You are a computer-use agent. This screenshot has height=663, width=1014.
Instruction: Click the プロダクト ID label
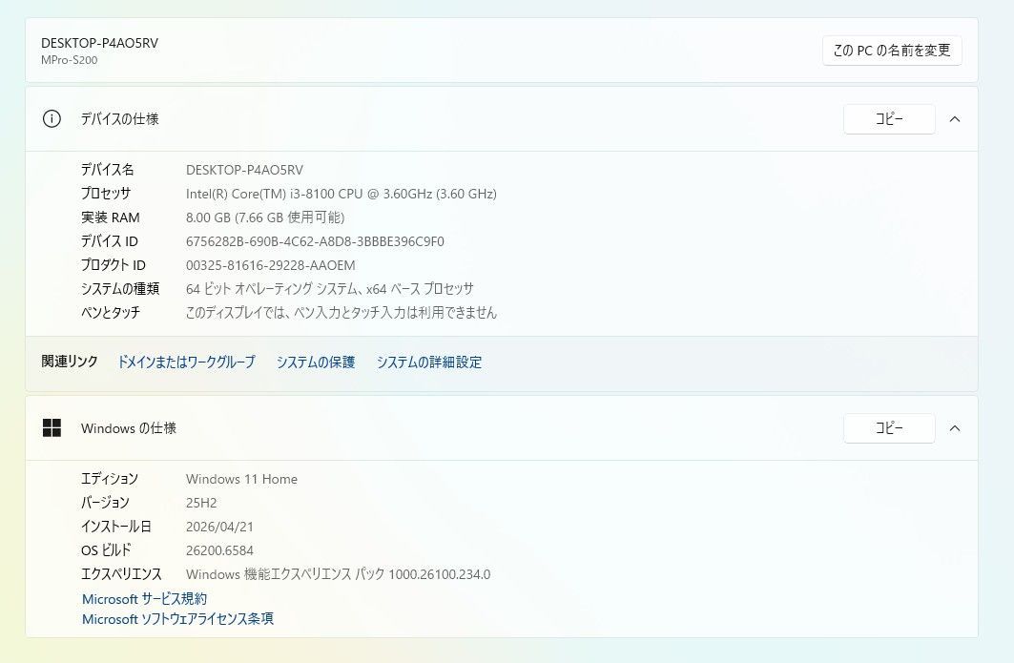point(114,266)
